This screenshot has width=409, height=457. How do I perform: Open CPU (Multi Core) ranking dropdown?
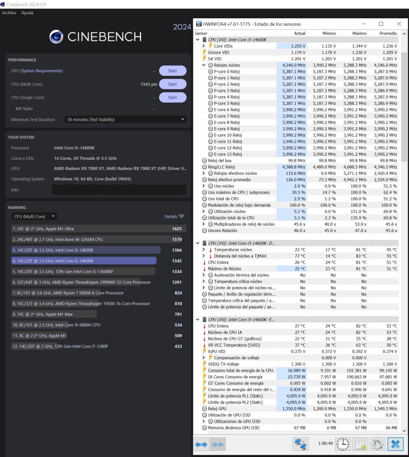[34, 216]
